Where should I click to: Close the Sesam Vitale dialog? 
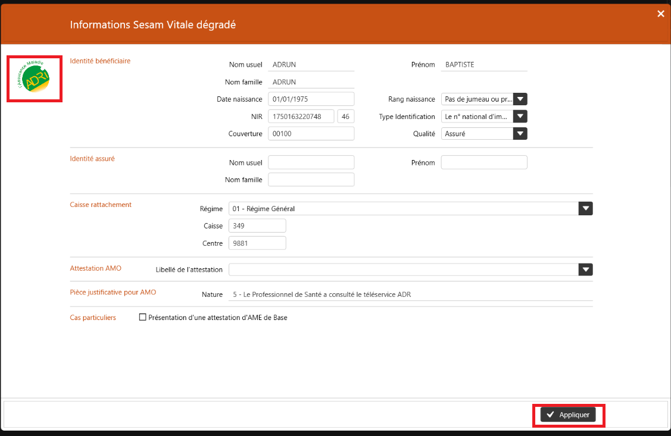click(x=660, y=14)
